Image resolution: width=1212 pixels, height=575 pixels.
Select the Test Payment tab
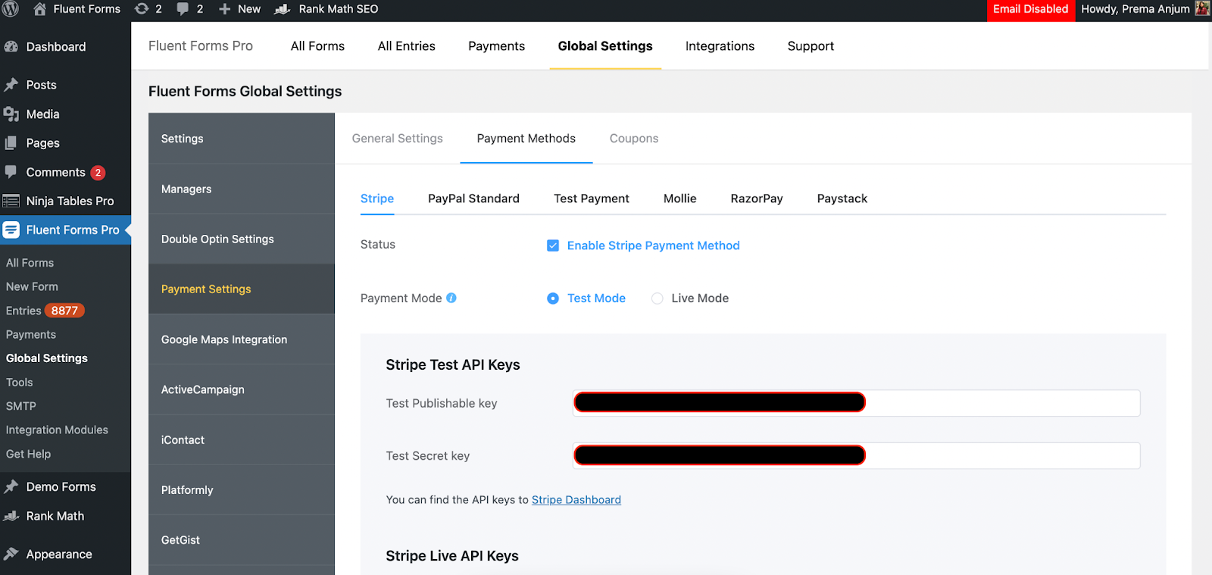point(592,198)
